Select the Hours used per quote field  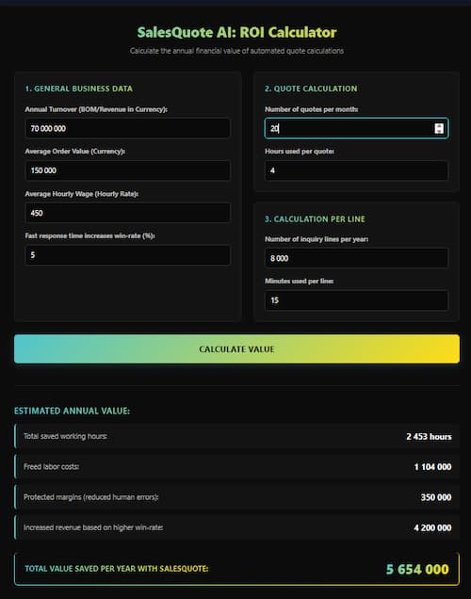click(356, 170)
